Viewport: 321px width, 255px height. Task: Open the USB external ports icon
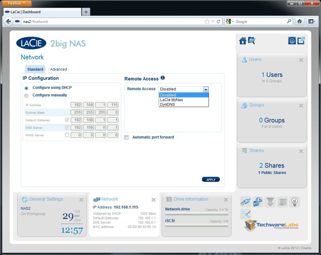point(246,202)
